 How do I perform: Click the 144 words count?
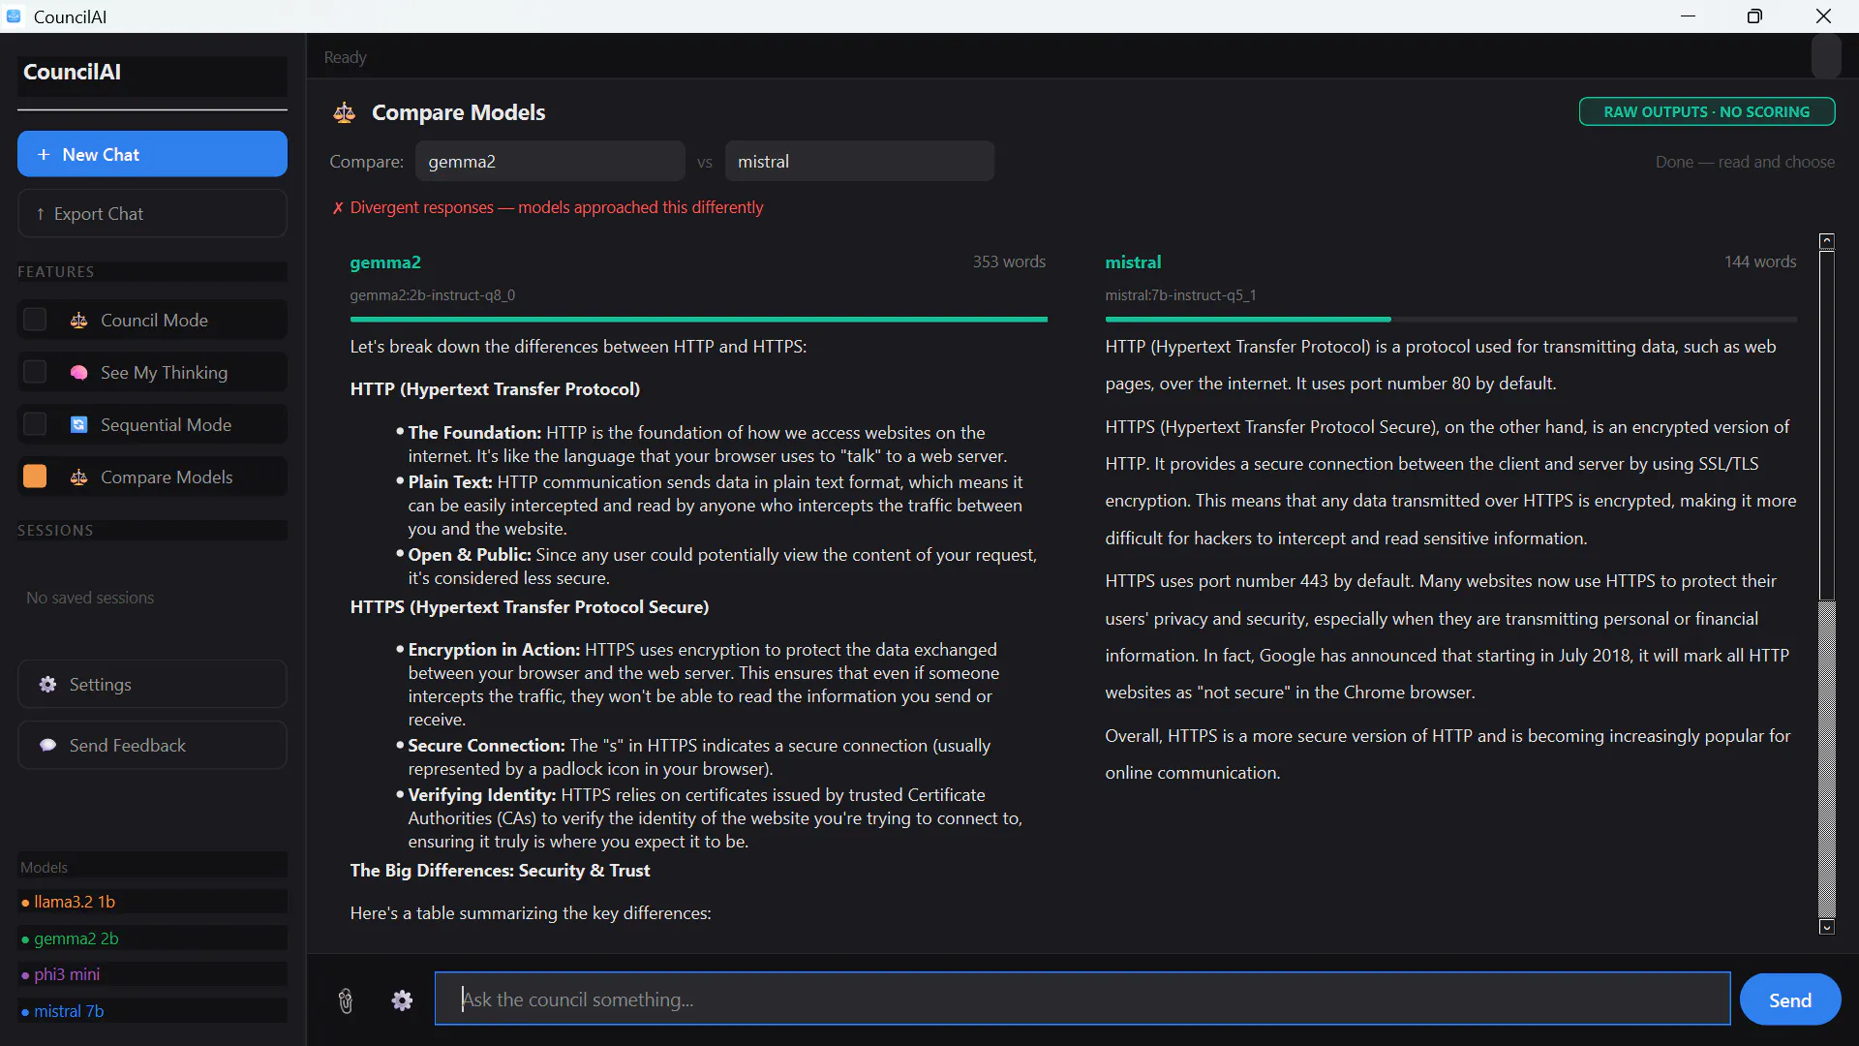(x=1760, y=262)
